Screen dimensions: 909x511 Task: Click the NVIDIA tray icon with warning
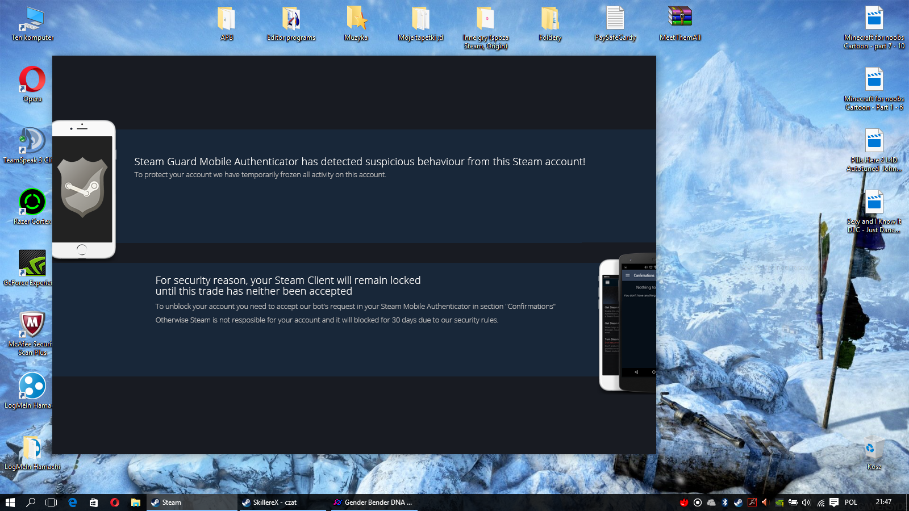pyautogui.click(x=779, y=502)
